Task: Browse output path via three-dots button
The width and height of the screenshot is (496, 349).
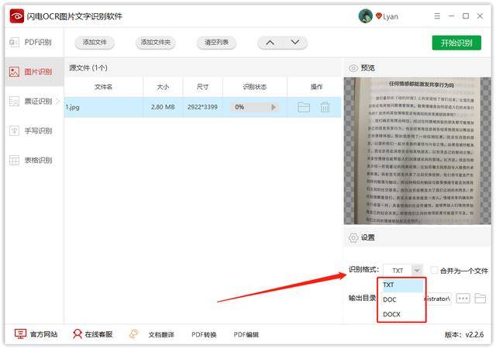Action: coord(463,299)
